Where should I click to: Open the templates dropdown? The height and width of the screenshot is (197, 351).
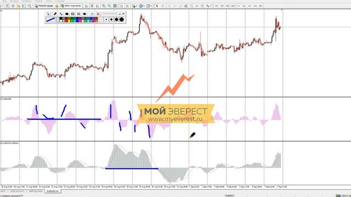149,6
